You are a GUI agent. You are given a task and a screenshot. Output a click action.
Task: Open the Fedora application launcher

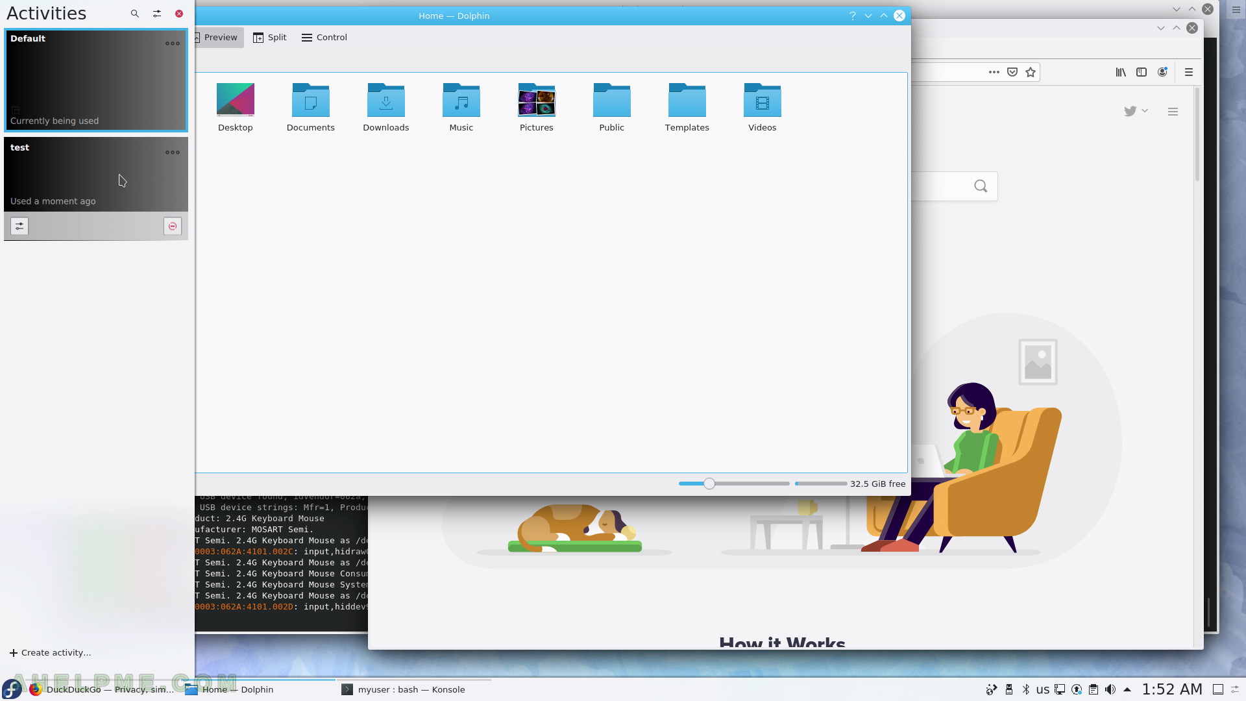point(12,689)
